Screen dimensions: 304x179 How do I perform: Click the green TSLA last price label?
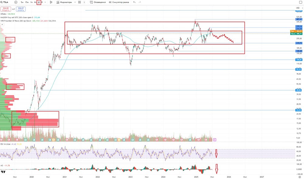tap(296, 34)
